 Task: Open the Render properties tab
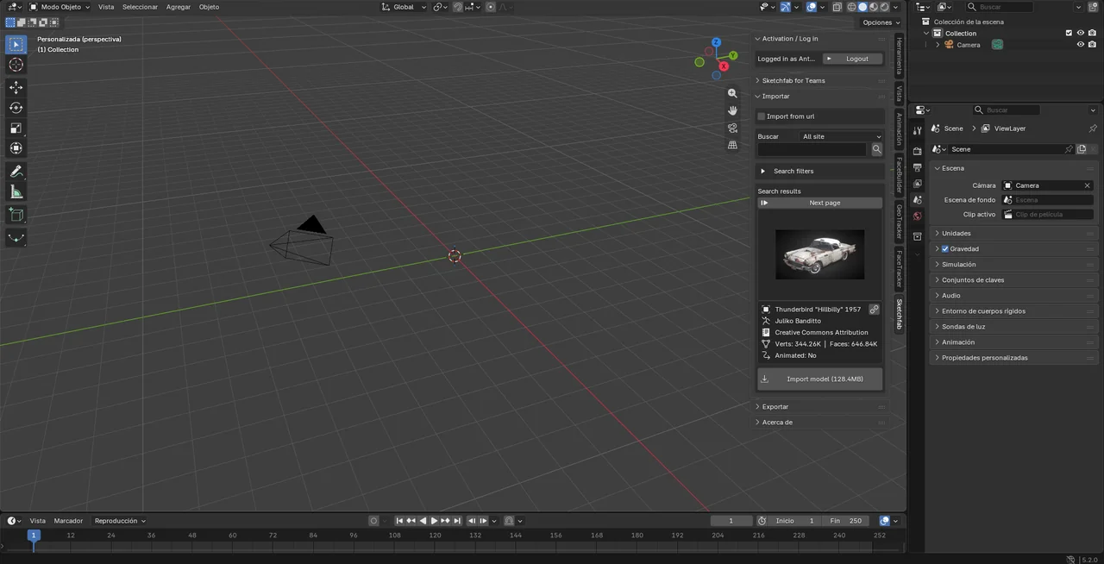point(917,151)
